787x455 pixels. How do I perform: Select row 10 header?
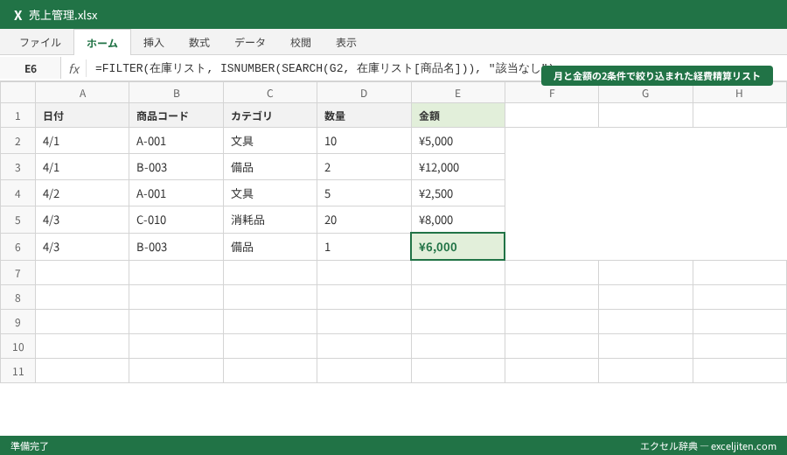(x=17, y=347)
